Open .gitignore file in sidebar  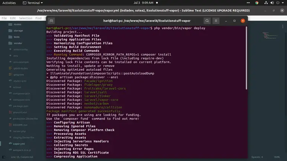coord(19,75)
